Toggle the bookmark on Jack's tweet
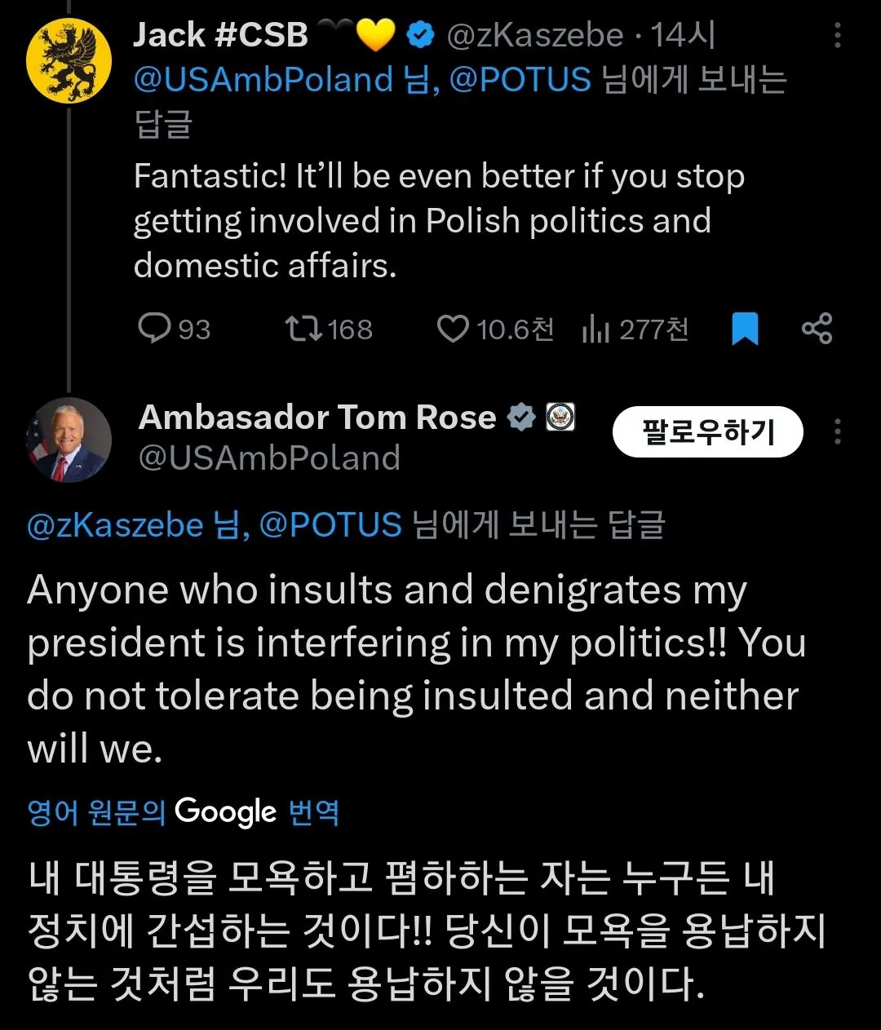The image size is (881, 1030). [x=745, y=328]
